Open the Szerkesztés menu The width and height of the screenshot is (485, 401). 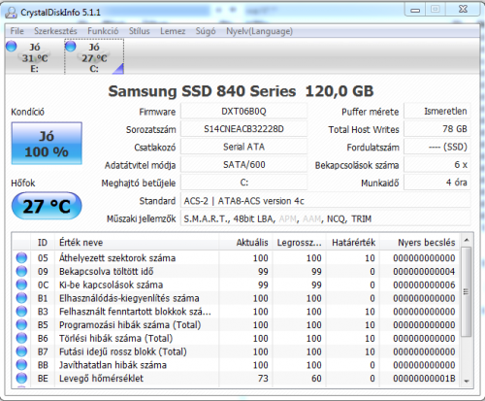coord(55,31)
